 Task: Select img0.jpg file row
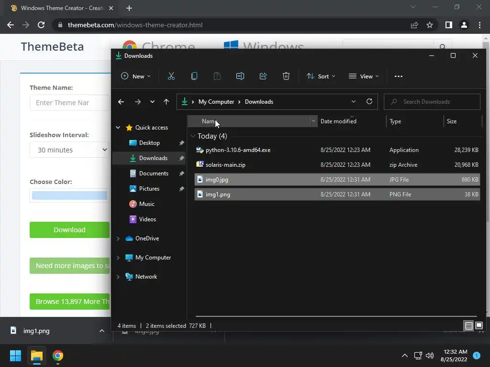pos(337,180)
